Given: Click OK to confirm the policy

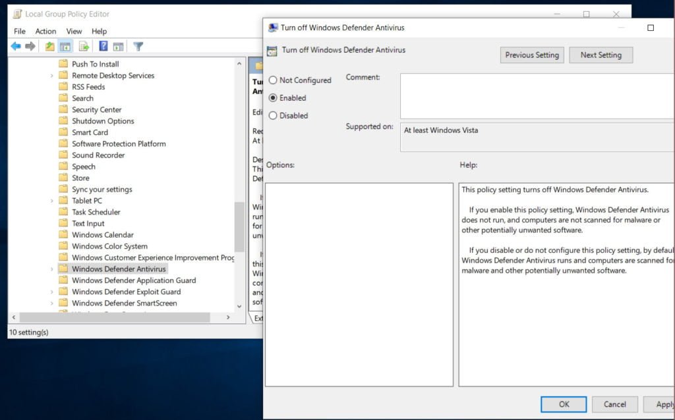Looking at the screenshot, I should (564, 404).
